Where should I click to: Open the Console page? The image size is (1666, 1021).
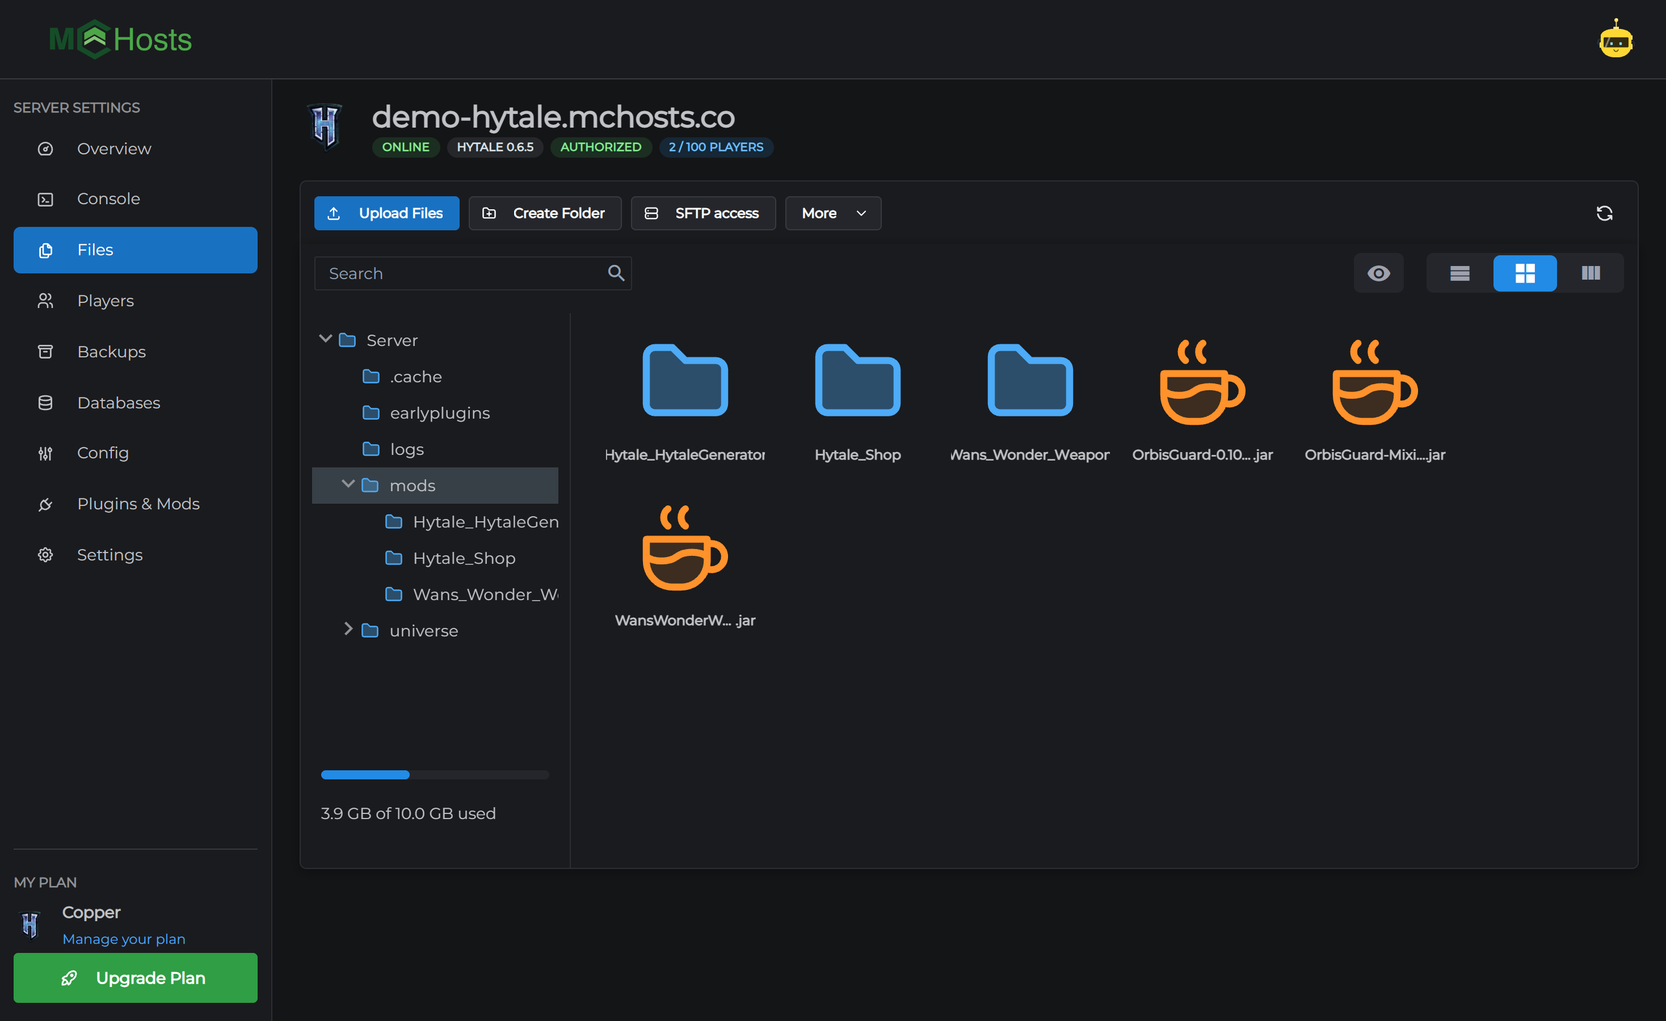click(x=135, y=199)
